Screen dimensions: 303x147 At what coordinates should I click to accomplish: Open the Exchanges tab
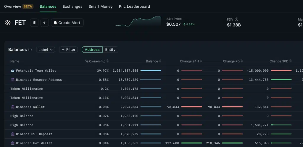(72, 6)
